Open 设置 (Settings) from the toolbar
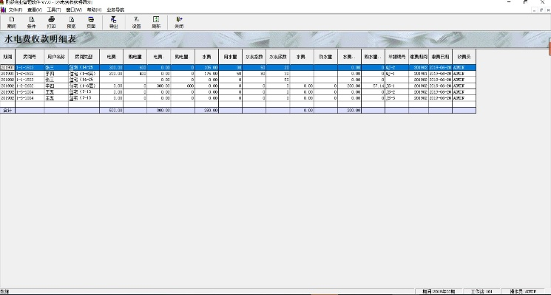551x295 pixels. pos(136,21)
